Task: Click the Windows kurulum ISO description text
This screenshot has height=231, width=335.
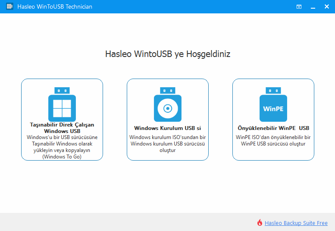Action: [167, 144]
